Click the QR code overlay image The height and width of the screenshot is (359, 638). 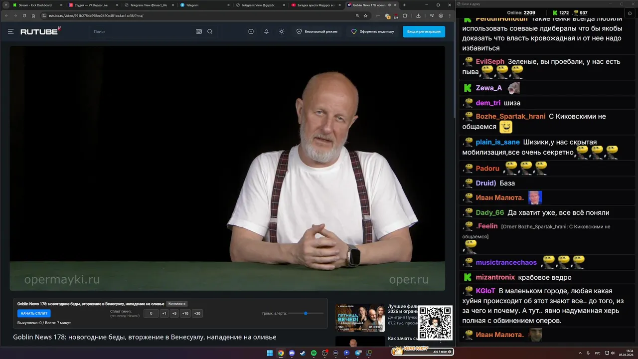coord(435,323)
